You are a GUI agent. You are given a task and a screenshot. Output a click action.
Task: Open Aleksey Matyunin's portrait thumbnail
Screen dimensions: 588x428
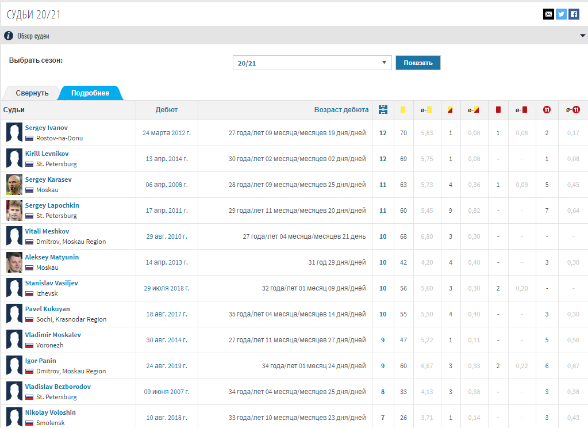pyautogui.click(x=14, y=262)
